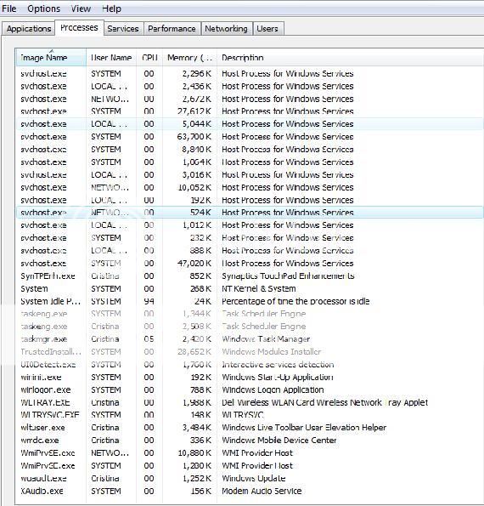Screen dimensions: 484x506
Task: Sort by Image Name column header
Action: [x=51, y=58]
